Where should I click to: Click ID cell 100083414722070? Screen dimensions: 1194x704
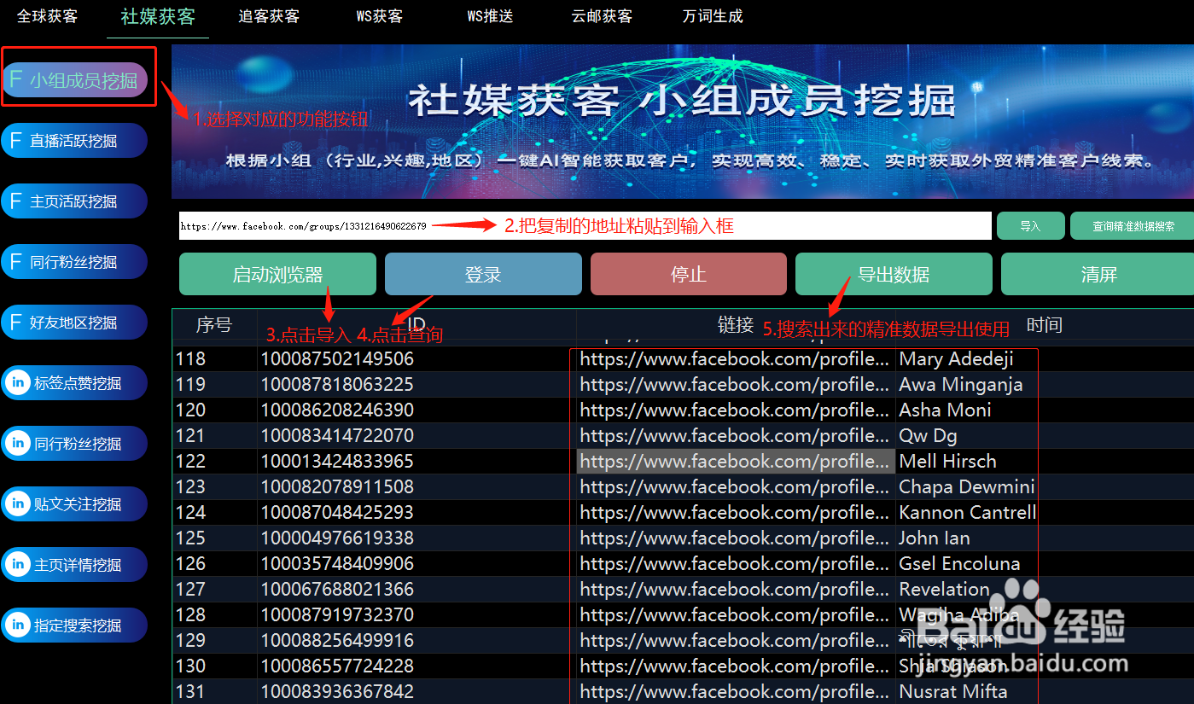click(337, 436)
